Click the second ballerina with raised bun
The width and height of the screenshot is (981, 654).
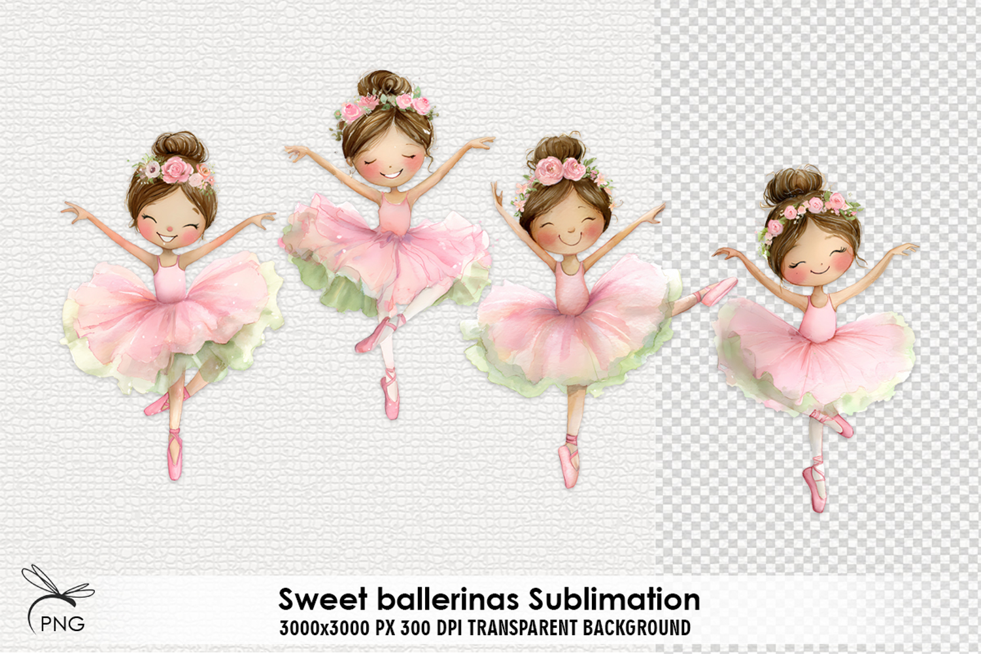click(x=387, y=245)
